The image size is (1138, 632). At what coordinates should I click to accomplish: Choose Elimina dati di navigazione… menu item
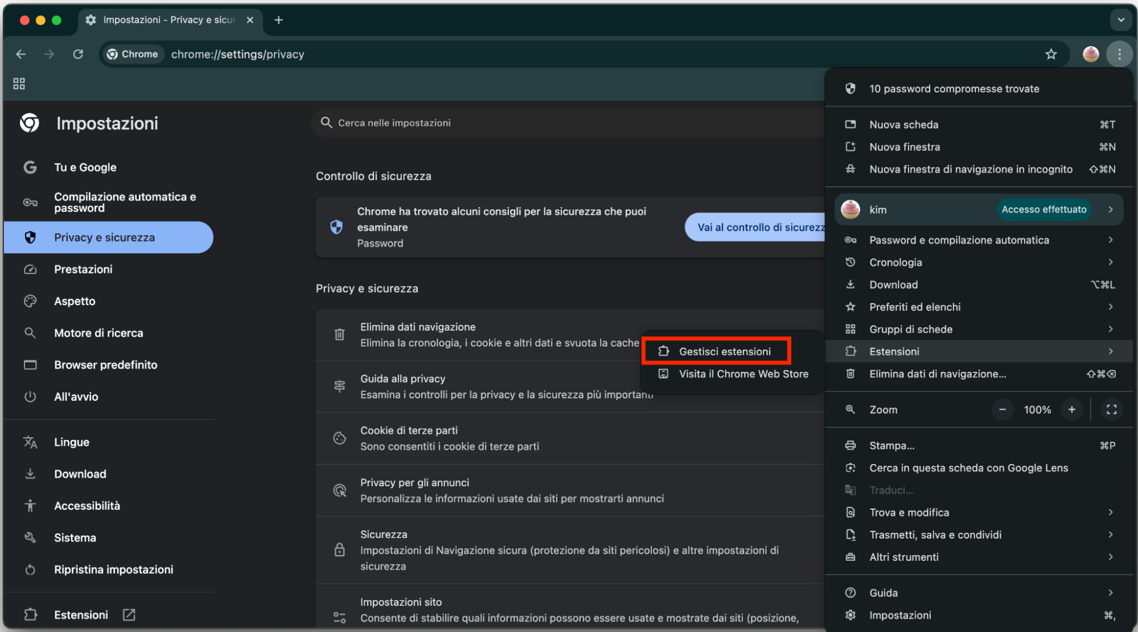[979, 374]
